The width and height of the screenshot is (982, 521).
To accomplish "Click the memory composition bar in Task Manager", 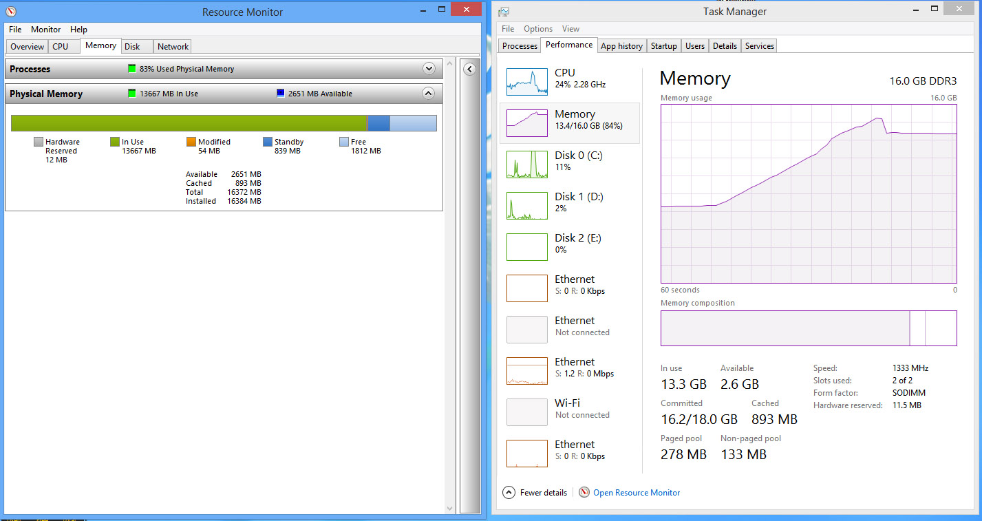I will 809,328.
